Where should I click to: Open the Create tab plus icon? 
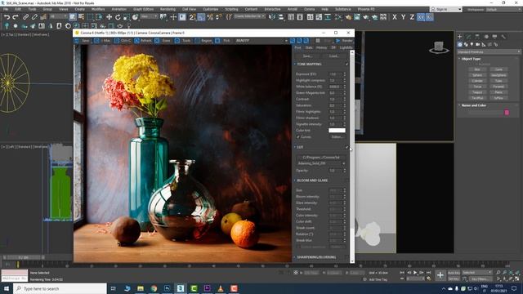pyautogui.click(x=460, y=37)
